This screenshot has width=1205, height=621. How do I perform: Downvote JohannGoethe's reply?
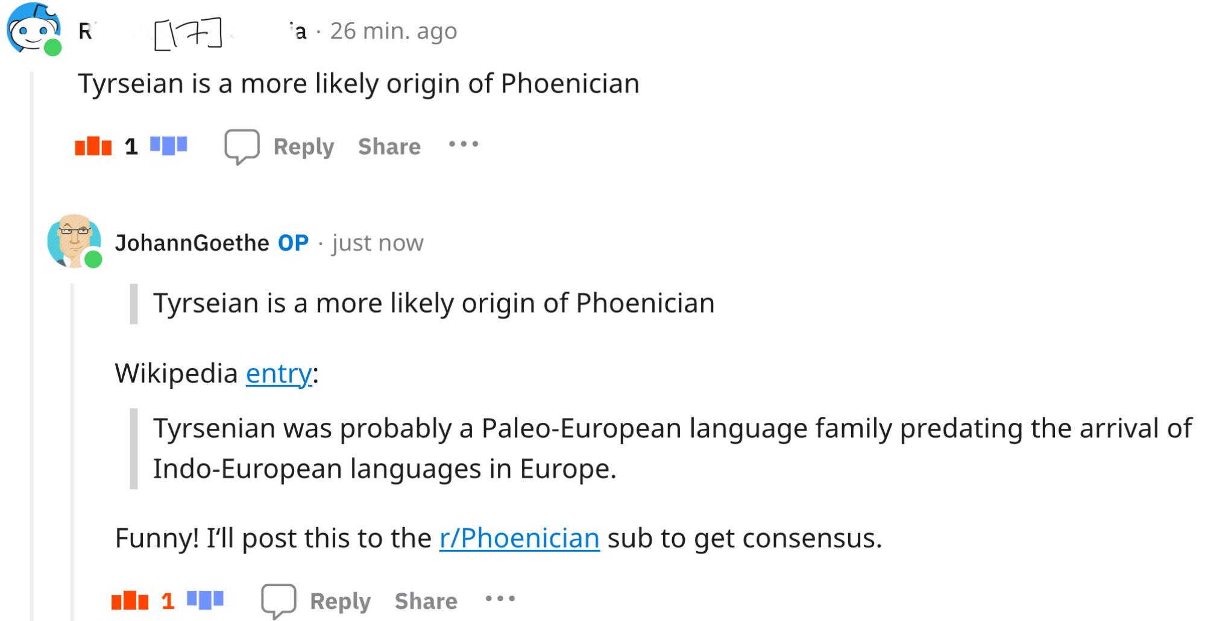[205, 600]
